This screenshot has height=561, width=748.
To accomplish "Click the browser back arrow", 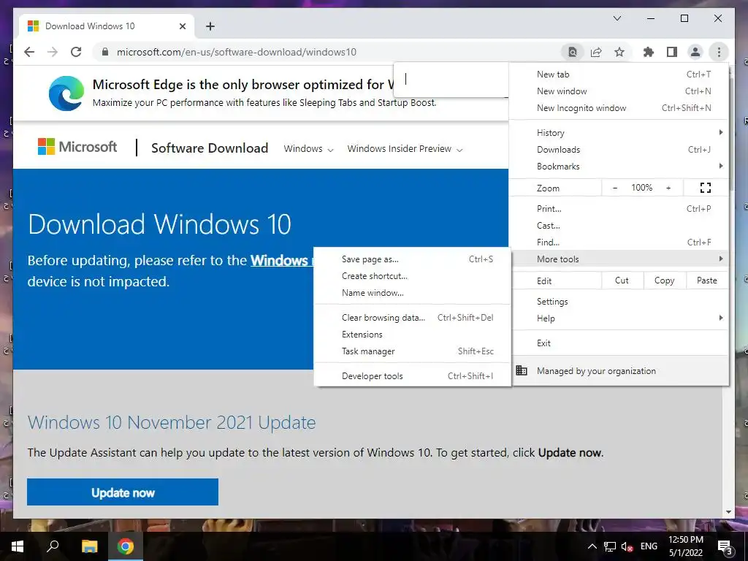I will tap(29, 52).
